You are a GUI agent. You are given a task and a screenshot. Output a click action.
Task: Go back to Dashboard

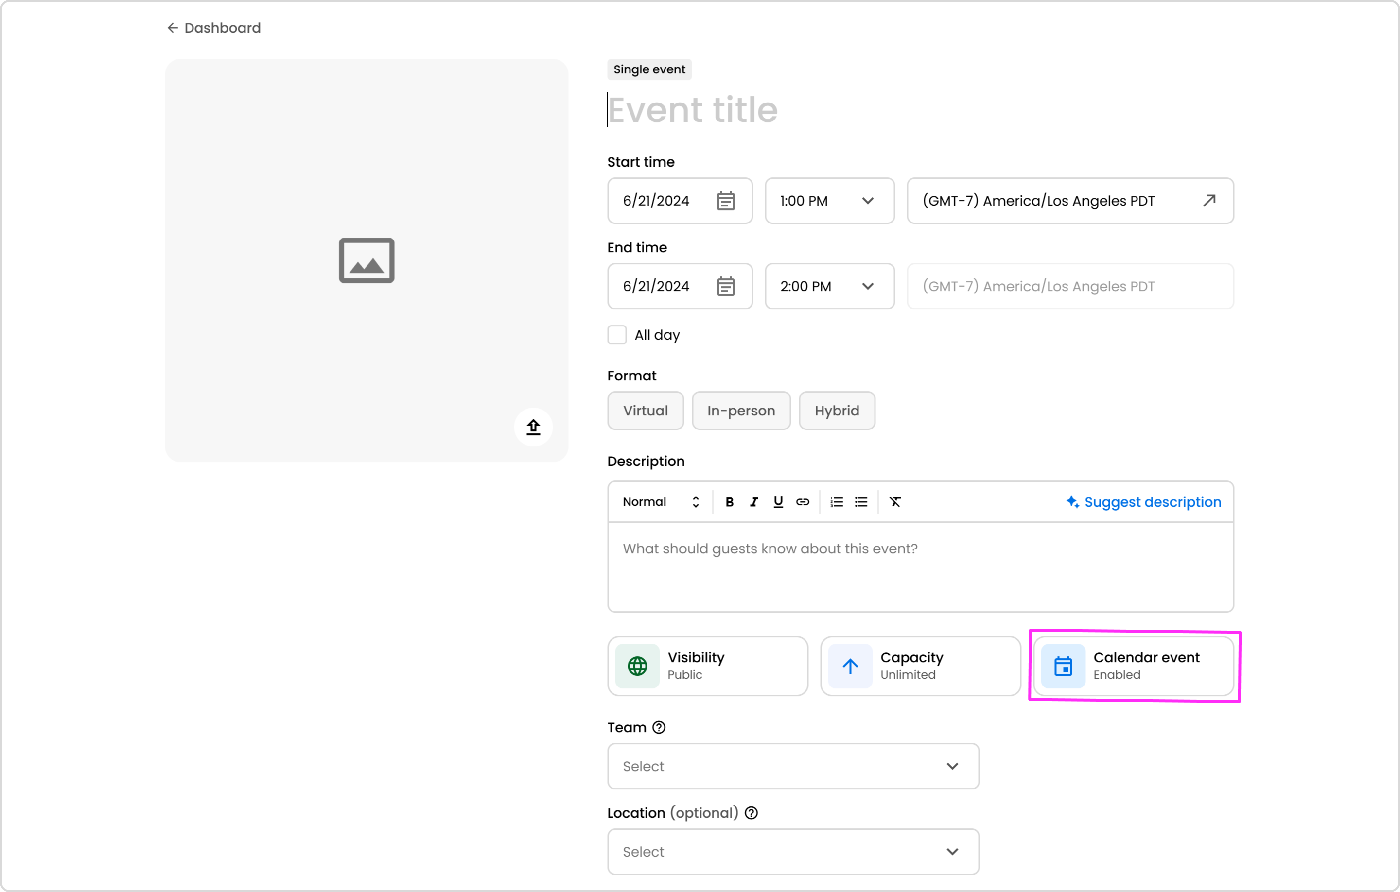tap(214, 28)
